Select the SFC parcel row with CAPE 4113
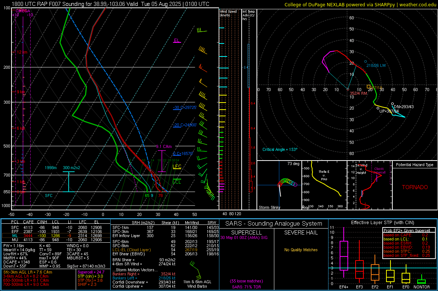This screenshot has height=291, width=438. coord(56,227)
